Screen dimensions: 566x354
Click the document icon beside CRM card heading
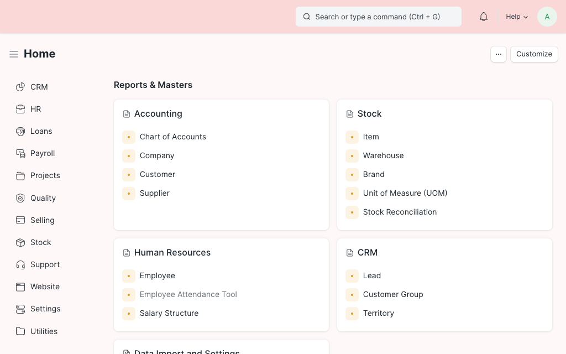pos(350,253)
